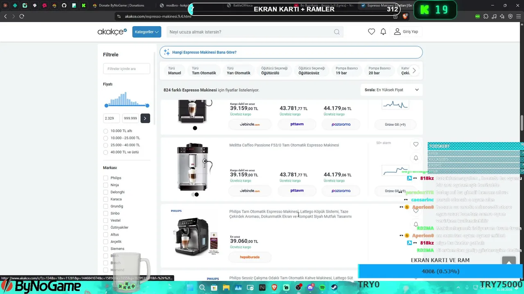This screenshot has height=294, width=524.
Task: Open favorites heart icon in site header
Action: tap(371, 32)
